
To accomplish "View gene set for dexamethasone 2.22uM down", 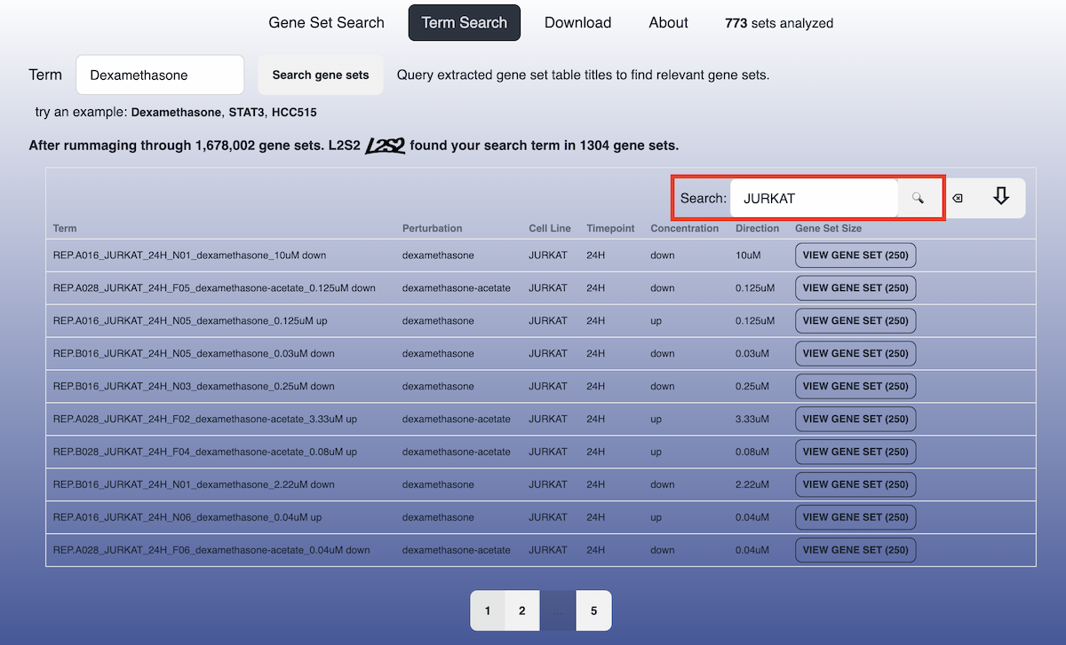I will pyautogui.click(x=855, y=484).
